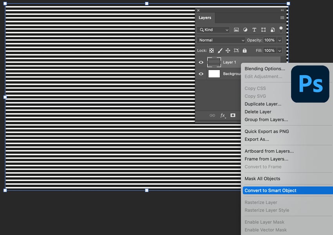Add a layer style using fx icon
Viewport: 333px width, 235px height.
(x=223, y=116)
